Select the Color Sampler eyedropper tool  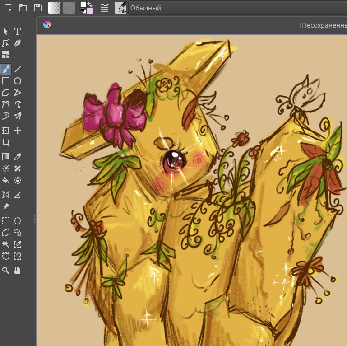18,157
